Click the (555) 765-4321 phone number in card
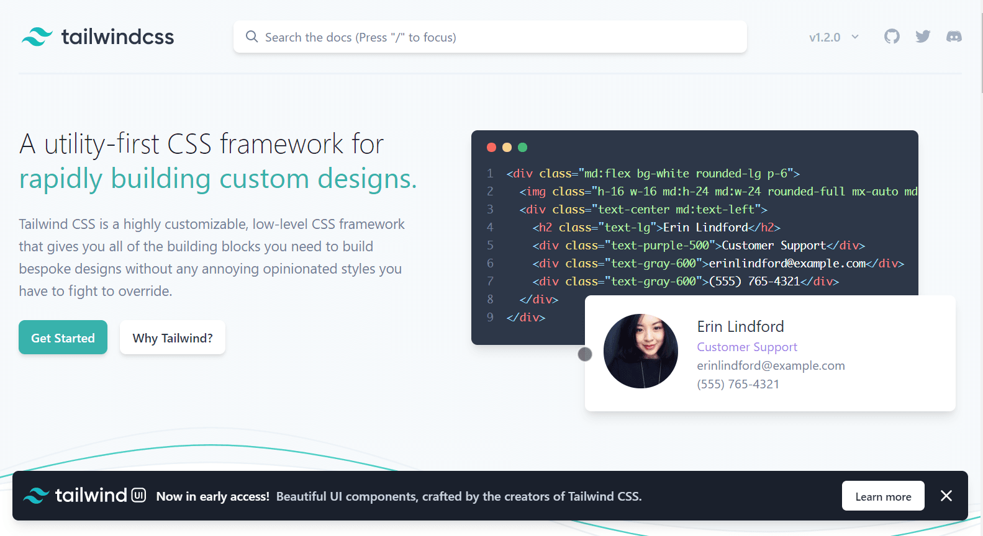 click(738, 384)
